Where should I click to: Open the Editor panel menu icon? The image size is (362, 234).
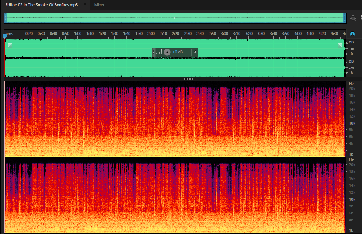point(85,5)
